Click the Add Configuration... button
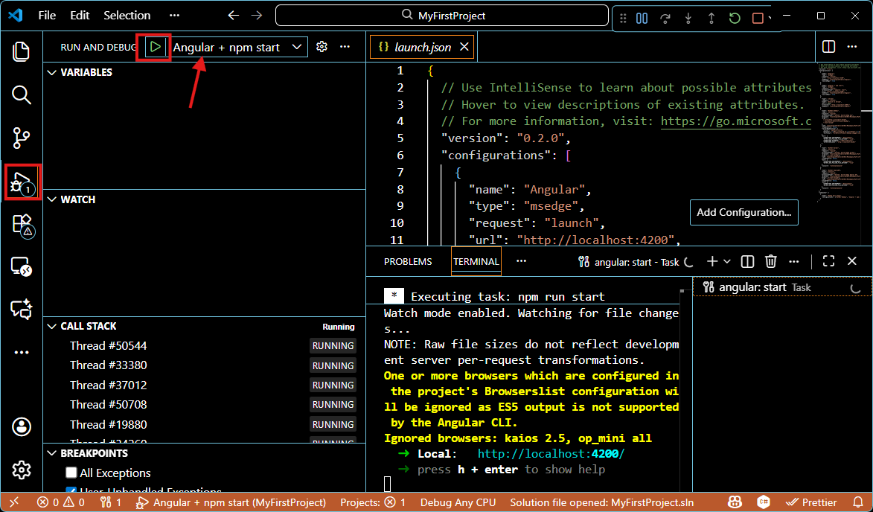Image resolution: width=873 pixels, height=512 pixels. (744, 212)
